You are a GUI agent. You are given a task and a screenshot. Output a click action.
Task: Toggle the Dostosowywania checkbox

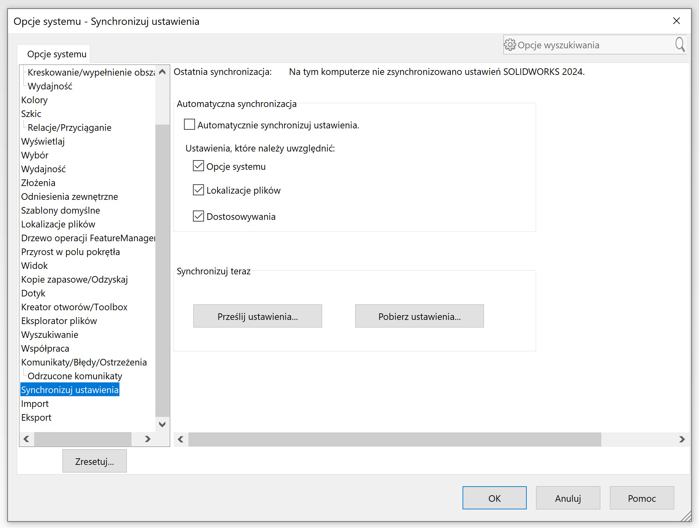198,216
